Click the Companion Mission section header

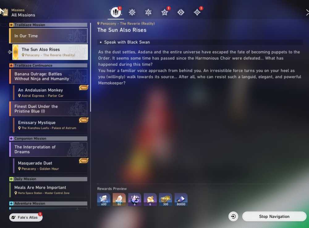[x=48, y=139]
